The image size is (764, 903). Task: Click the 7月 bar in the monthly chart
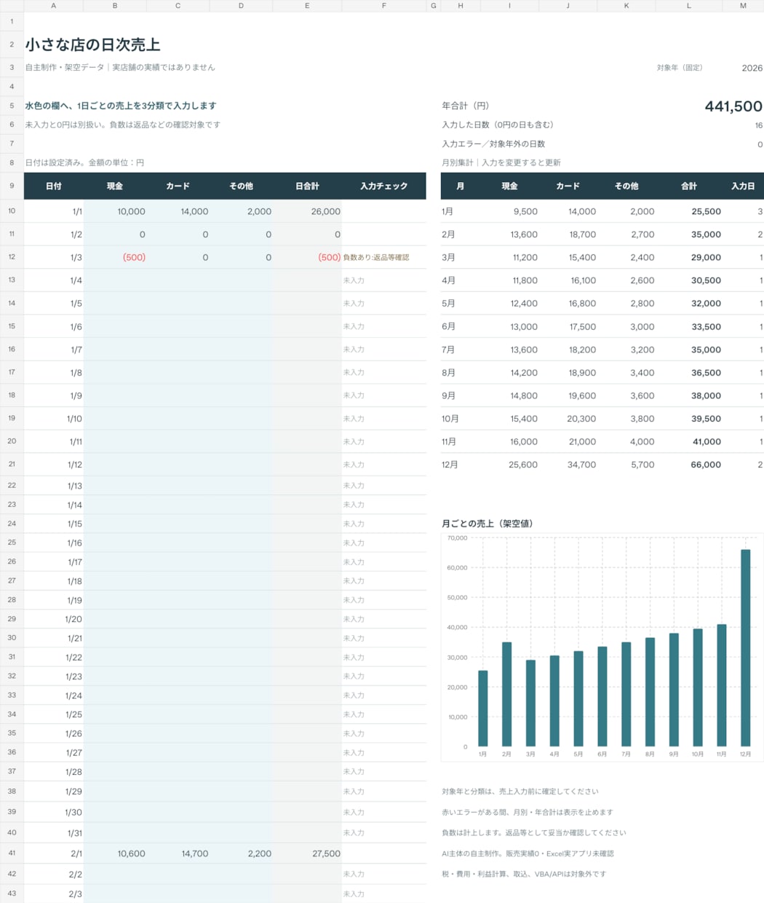click(x=626, y=694)
